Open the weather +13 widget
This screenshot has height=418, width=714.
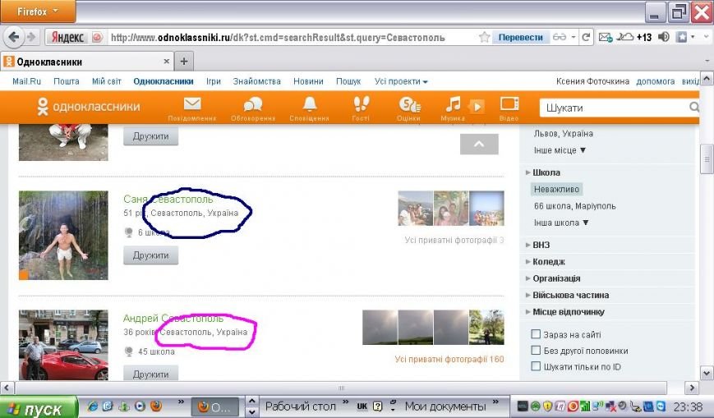(x=633, y=37)
